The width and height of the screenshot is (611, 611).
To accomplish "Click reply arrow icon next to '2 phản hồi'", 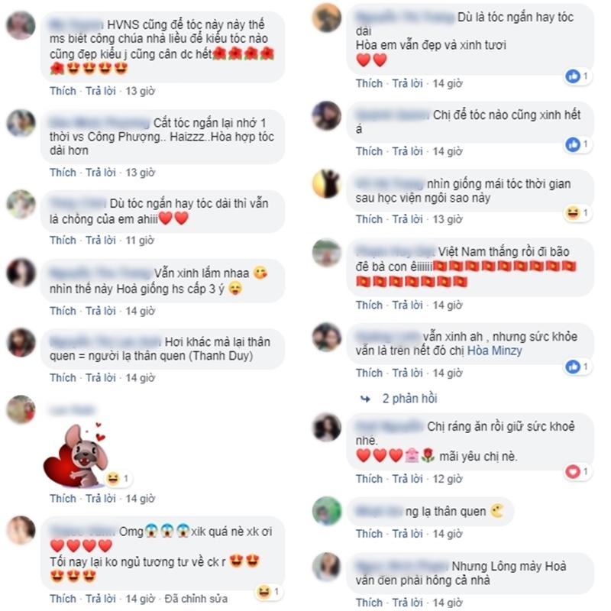I will coord(365,399).
